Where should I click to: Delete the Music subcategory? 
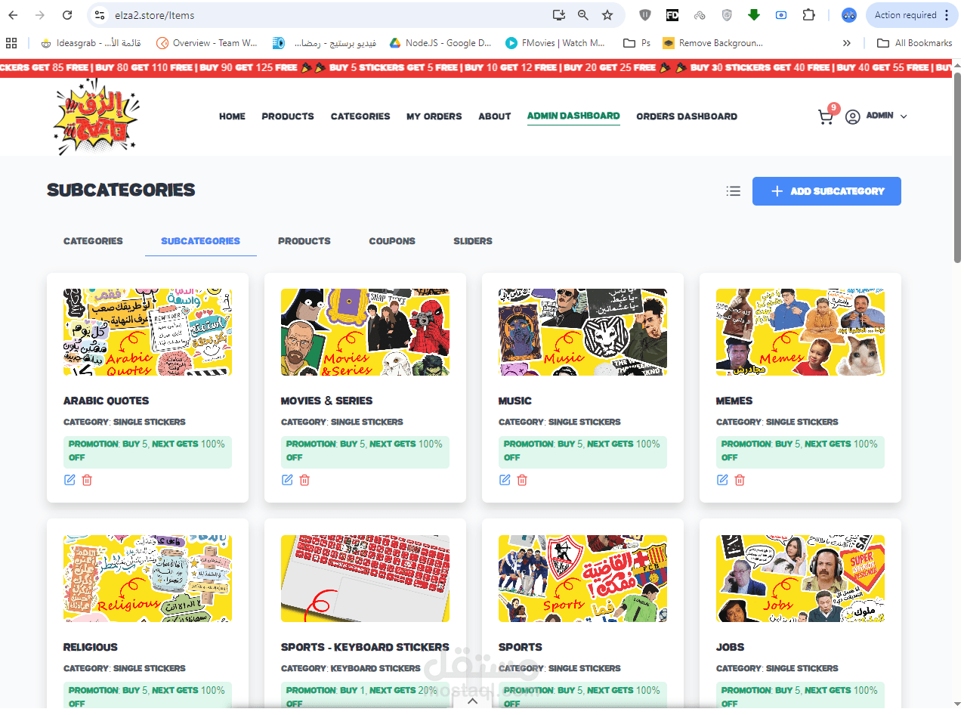pyautogui.click(x=522, y=480)
